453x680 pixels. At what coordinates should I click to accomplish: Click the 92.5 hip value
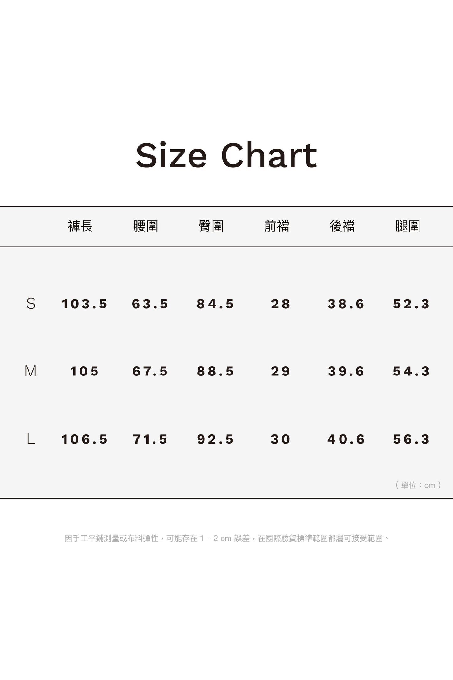[x=215, y=439]
